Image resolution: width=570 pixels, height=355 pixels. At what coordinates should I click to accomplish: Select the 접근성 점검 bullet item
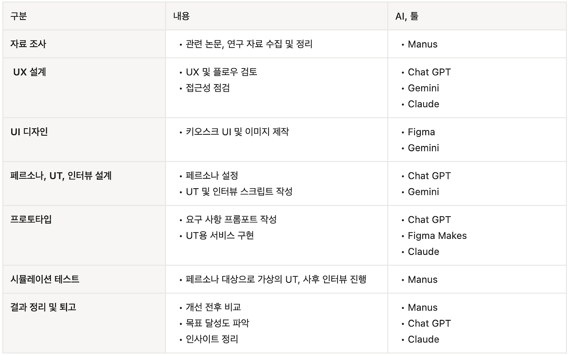pyautogui.click(x=208, y=88)
